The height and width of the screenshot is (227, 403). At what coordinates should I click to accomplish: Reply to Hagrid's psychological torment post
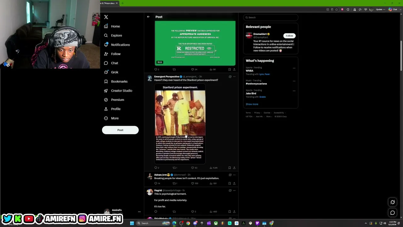click(x=156, y=212)
